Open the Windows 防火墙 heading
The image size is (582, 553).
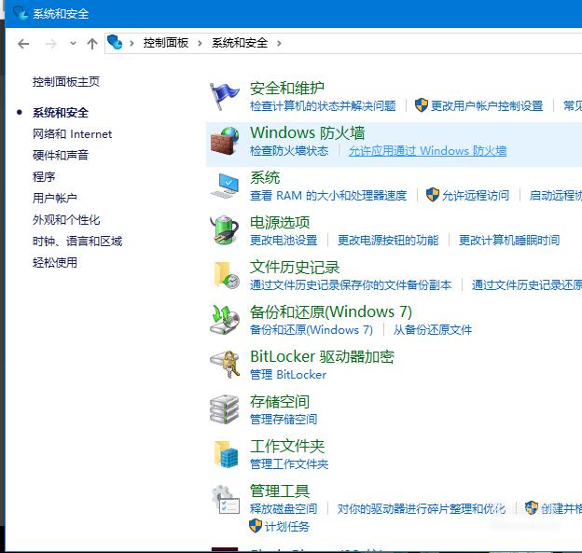click(308, 132)
